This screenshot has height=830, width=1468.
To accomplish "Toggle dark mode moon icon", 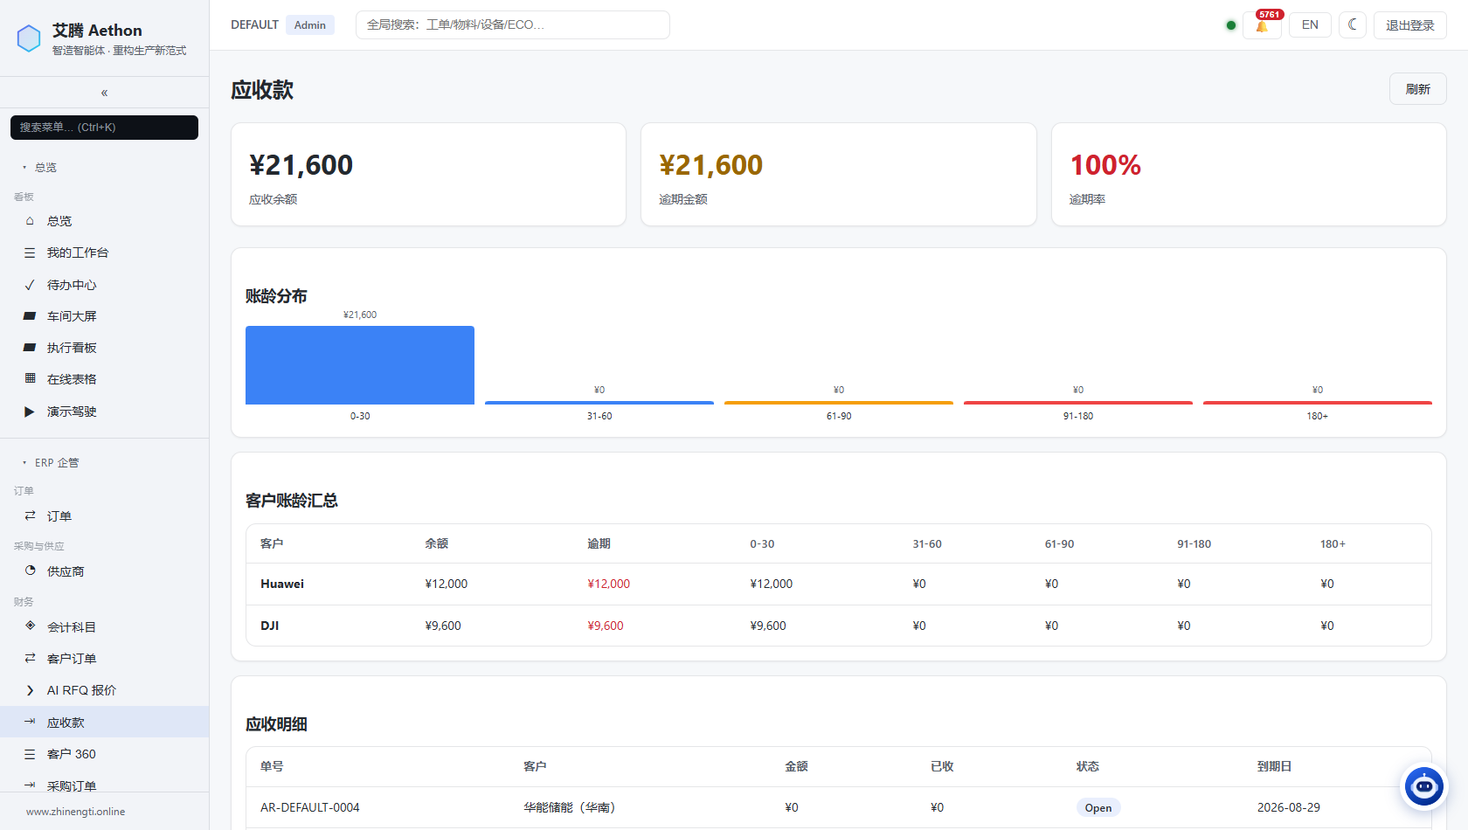I will 1352,24.
